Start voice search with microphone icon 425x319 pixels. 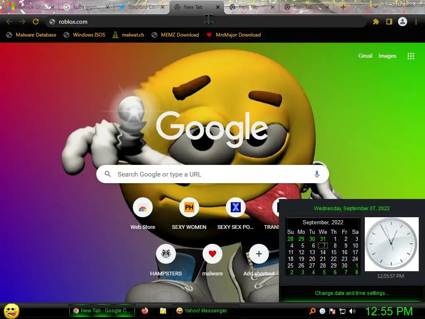[317, 174]
